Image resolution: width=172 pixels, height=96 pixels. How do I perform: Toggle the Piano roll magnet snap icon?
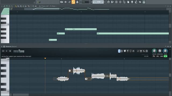point(7,6)
